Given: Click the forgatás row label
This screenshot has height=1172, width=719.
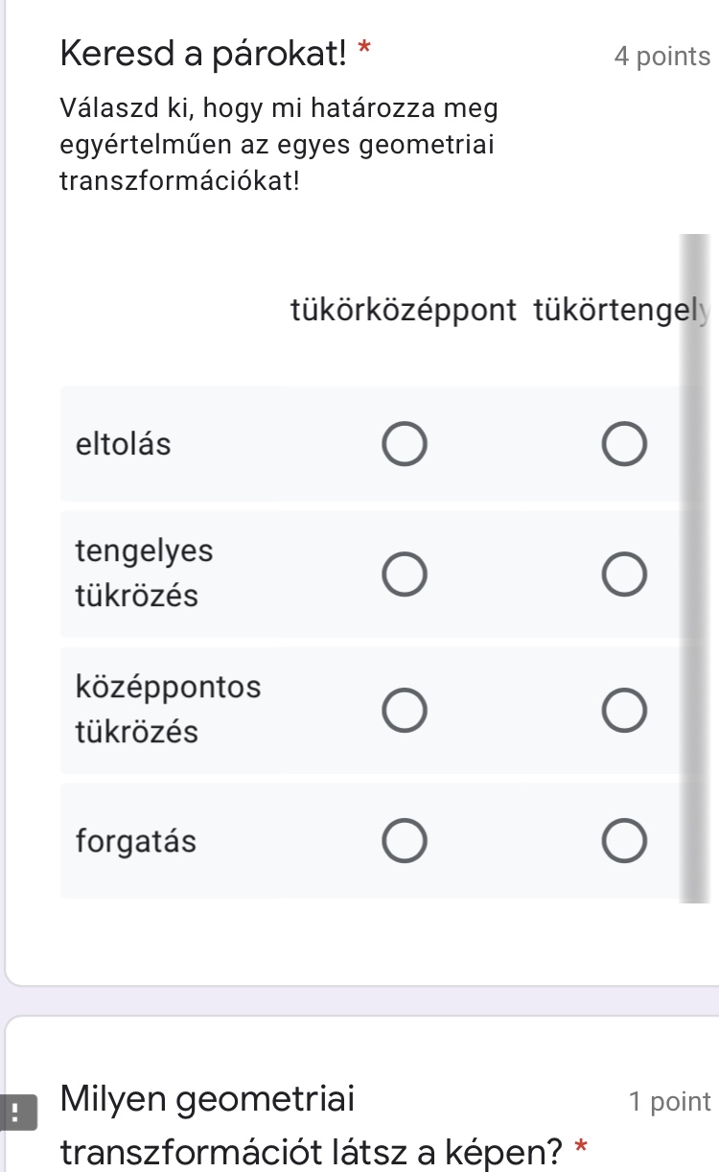Looking at the screenshot, I should 136,842.
